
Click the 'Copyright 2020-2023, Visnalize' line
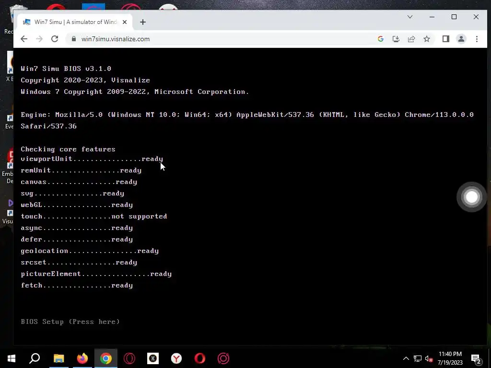[85, 80]
